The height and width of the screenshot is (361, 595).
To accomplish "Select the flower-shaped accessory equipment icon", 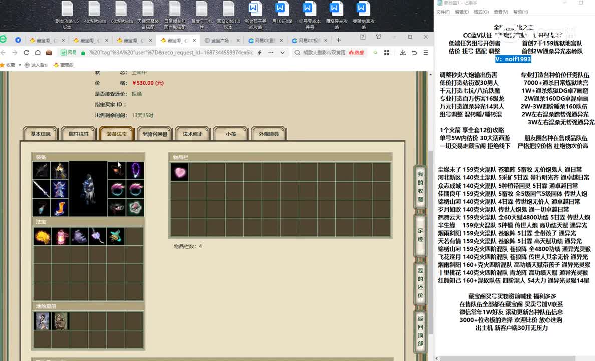I will point(135,207).
